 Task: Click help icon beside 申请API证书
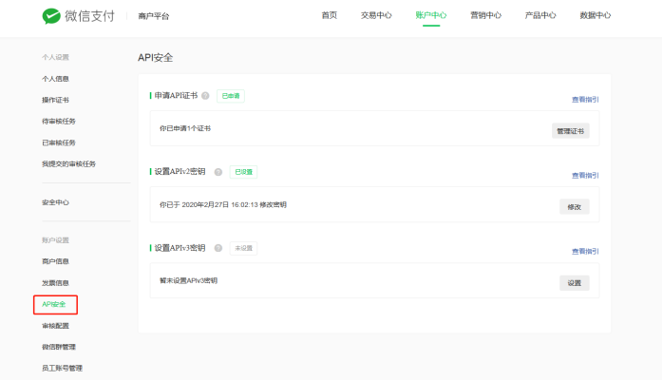(205, 96)
